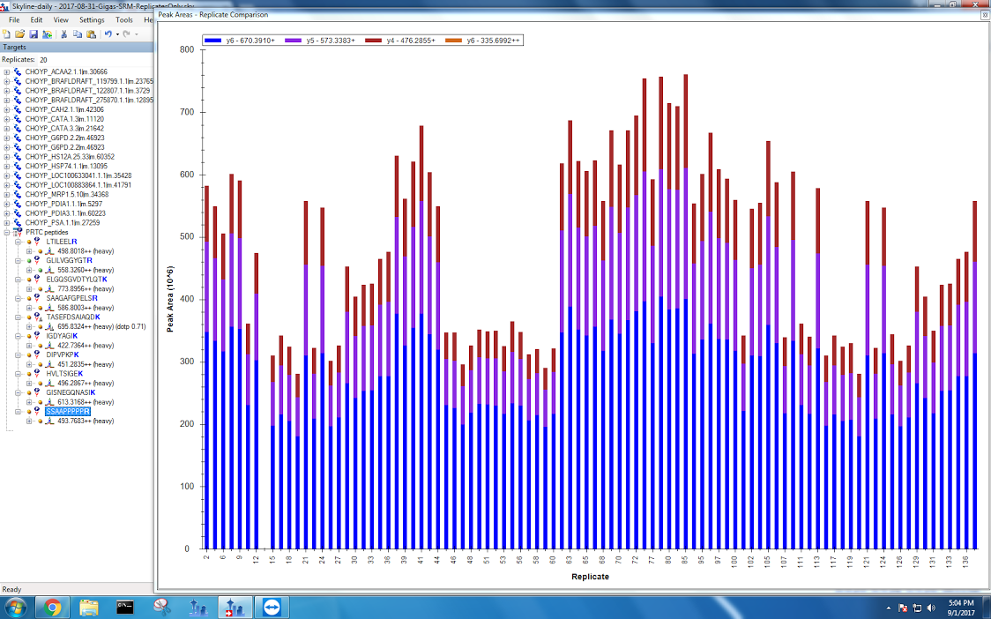This screenshot has height=619, width=991.
Task: Click the Save disk toolbar icon
Action: pos(34,34)
